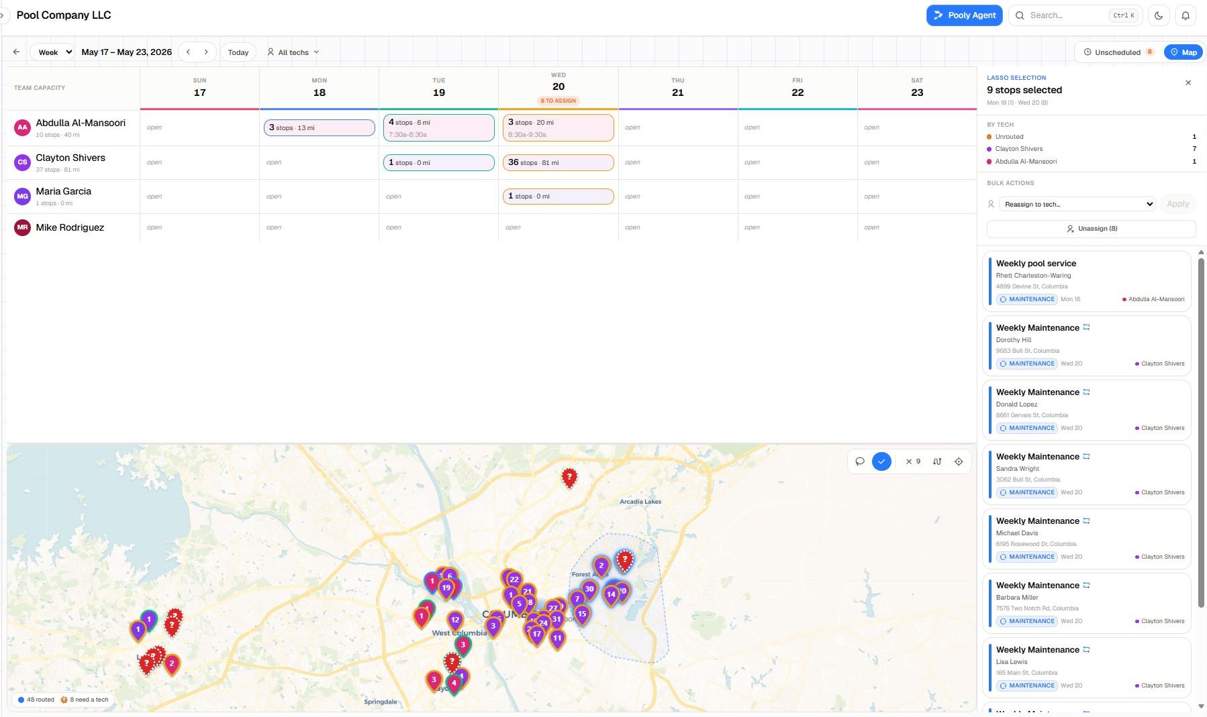Open Rhett Charleston-Waring Weekly pool service card

click(1086, 281)
